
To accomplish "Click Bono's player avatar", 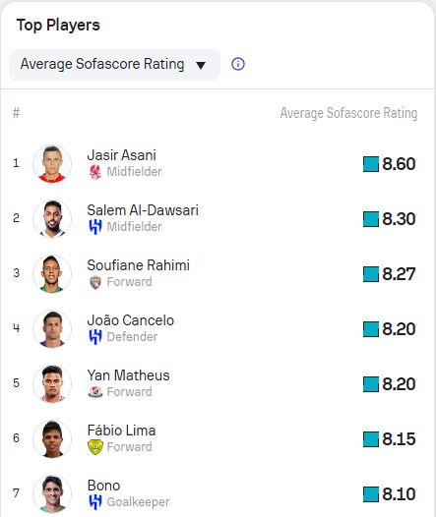I will tap(52, 494).
